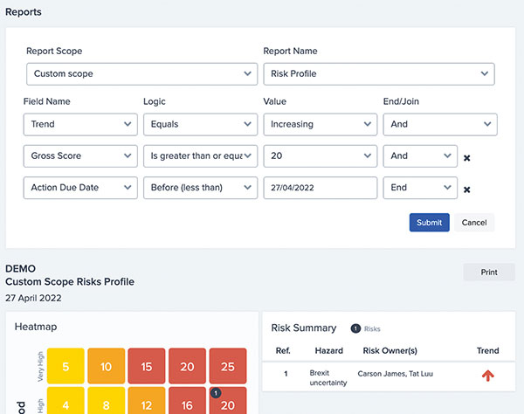Open the Report Name dropdown
Viewport: 524px width, 414px height.
[x=379, y=74]
